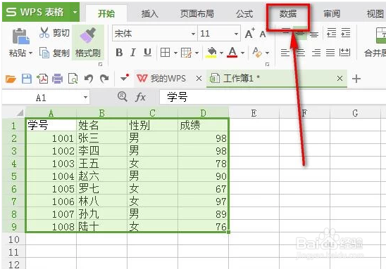Click the distributed alignment icon
Viewport: 386px width, 269px height.
coord(344,53)
